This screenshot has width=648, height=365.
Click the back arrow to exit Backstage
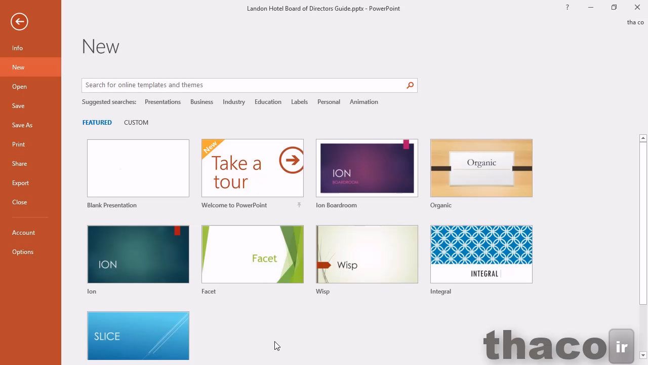tap(19, 21)
